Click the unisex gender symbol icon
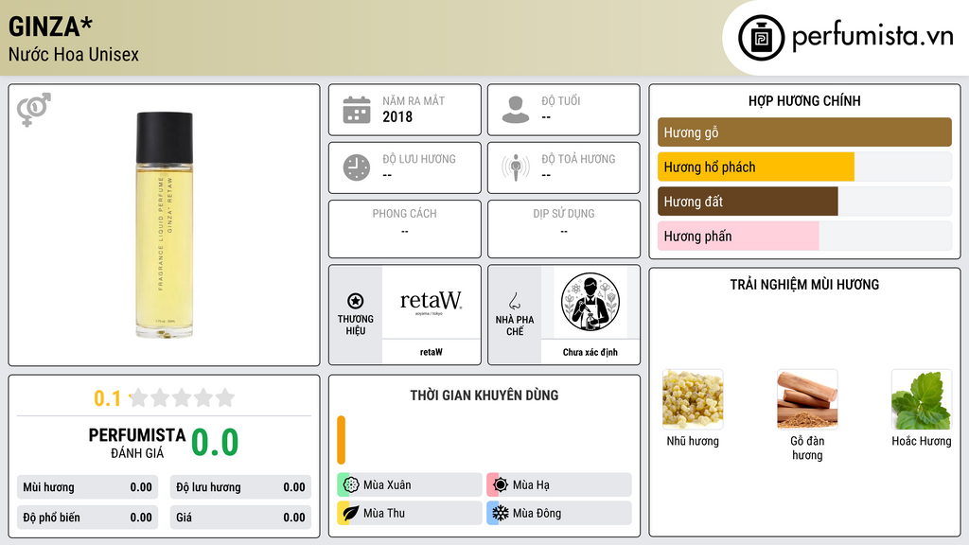This screenshot has height=545, width=969. pyautogui.click(x=34, y=110)
